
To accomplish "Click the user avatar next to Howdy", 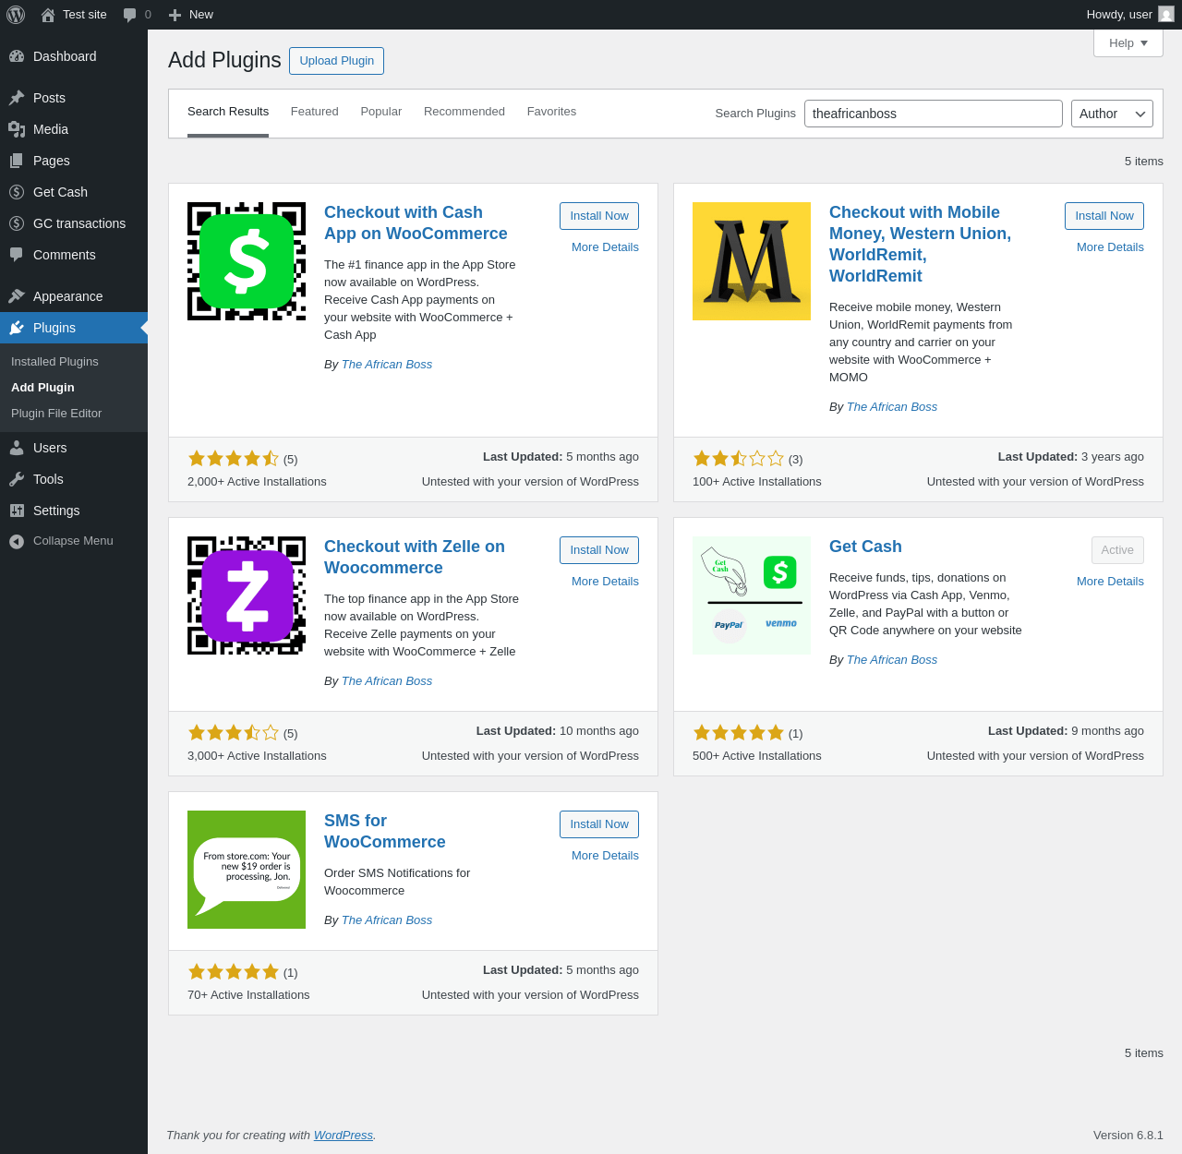I will tap(1166, 15).
